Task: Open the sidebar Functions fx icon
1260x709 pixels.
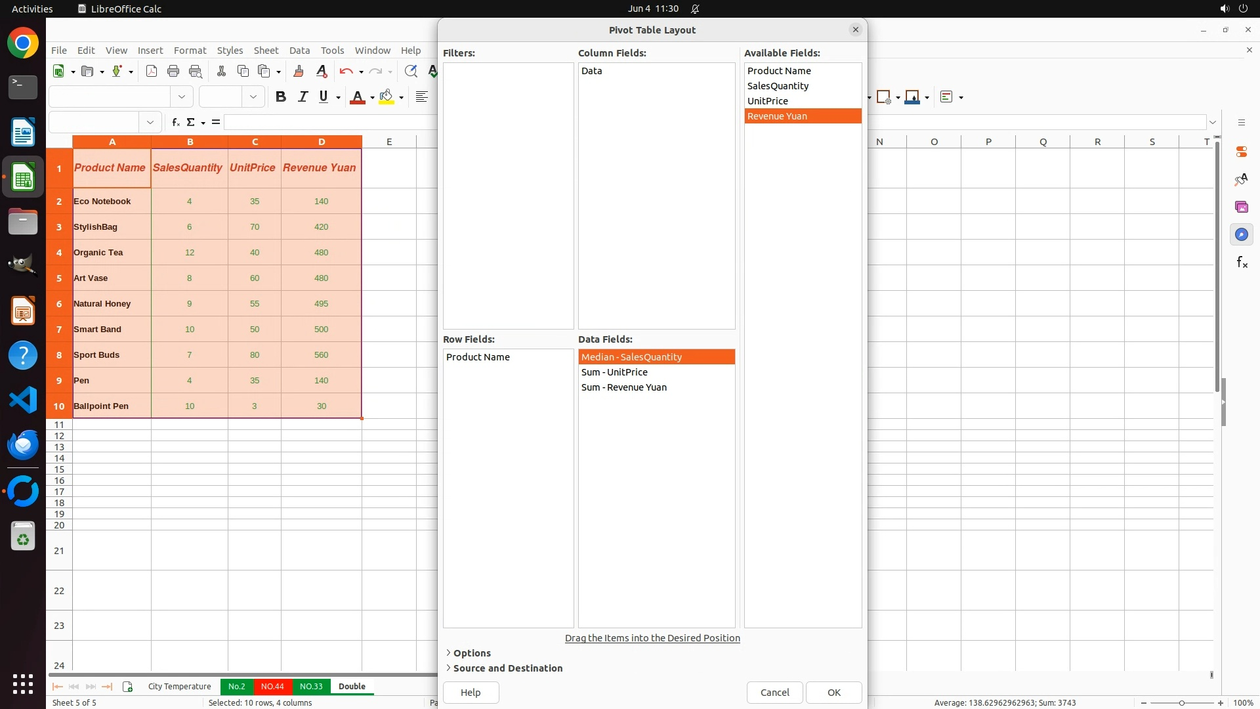Action: pyautogui.click(x=1242, y=263)
